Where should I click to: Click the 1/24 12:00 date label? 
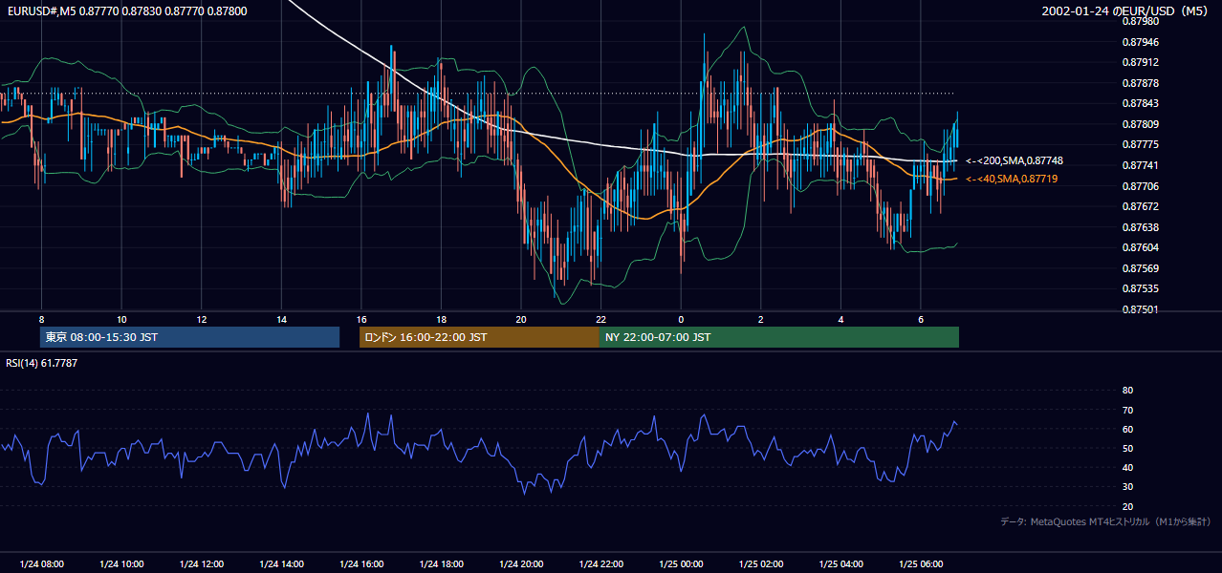point(201,564)
